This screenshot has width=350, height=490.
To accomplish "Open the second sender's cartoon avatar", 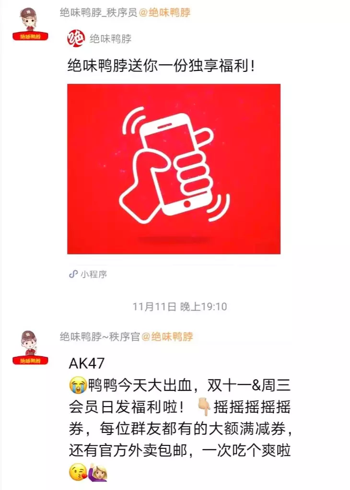I will 30,348.
